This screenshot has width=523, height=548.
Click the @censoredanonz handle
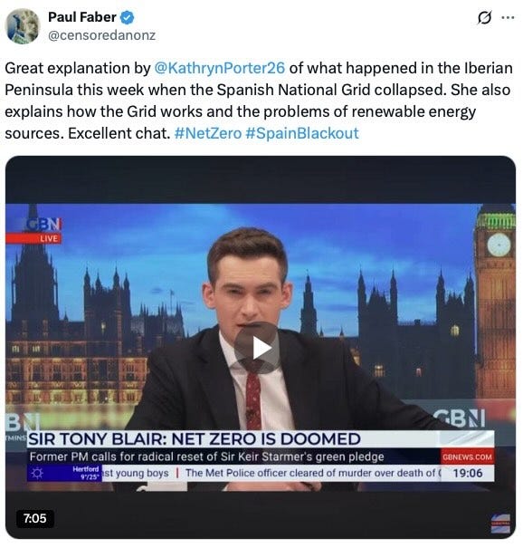pos(101,35)
